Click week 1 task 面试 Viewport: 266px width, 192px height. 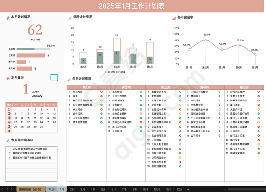[76, 96]
